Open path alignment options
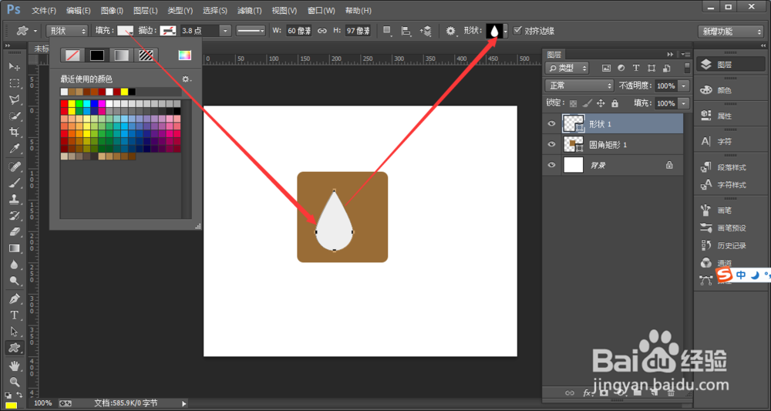This screenshot has width=771, height=411. [406, 31]
